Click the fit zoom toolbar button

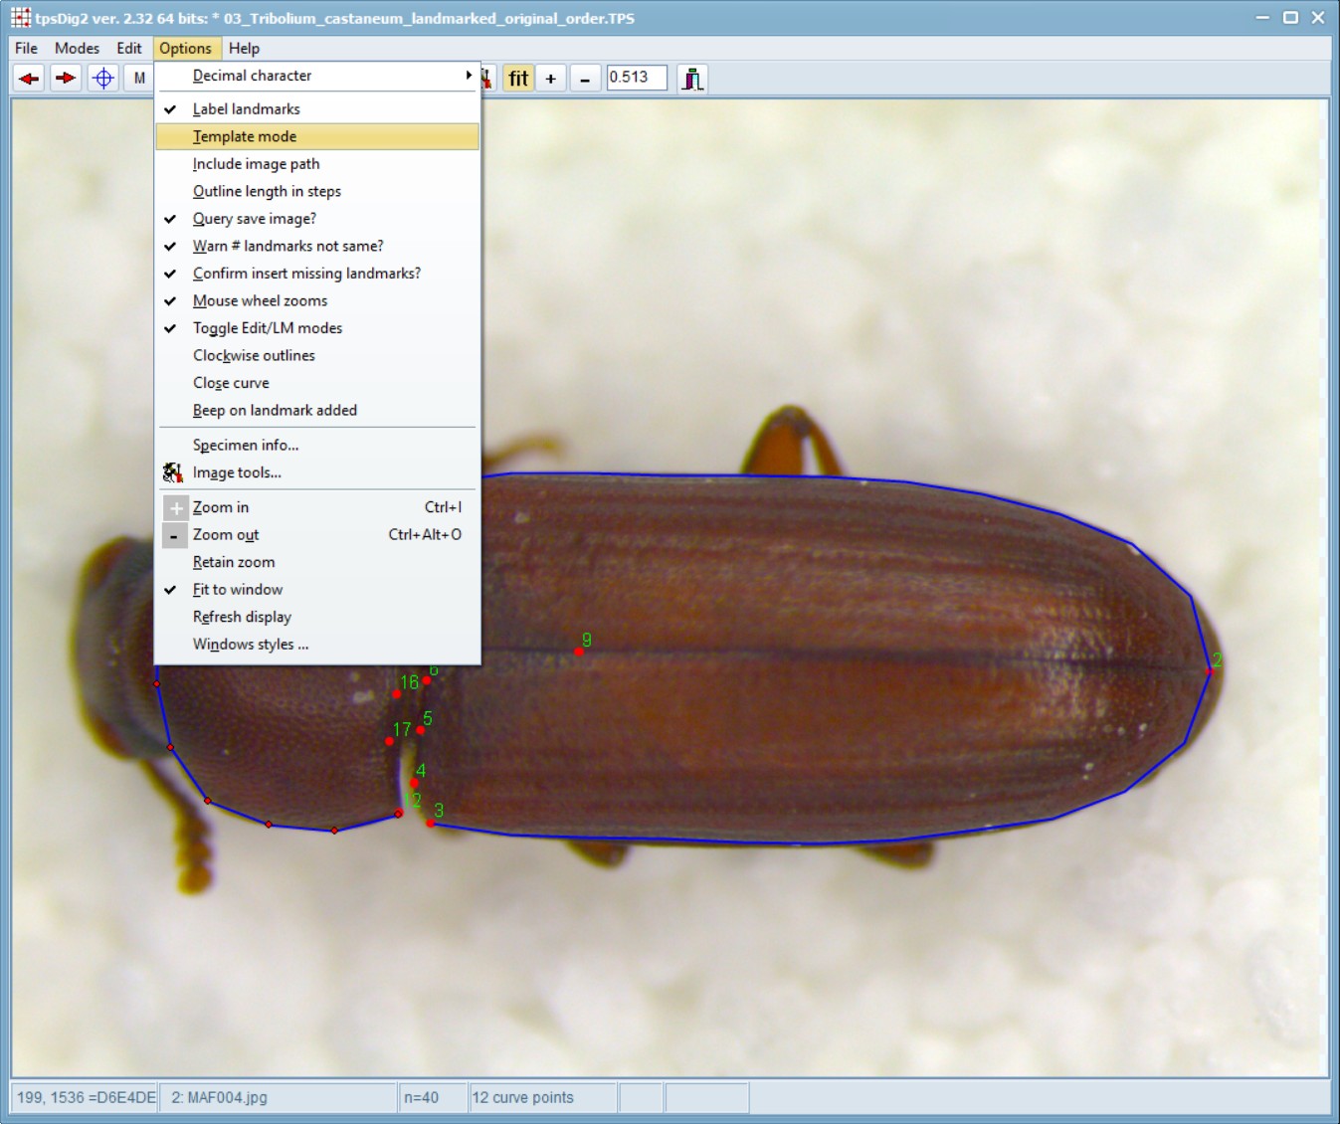coord(518,78)
